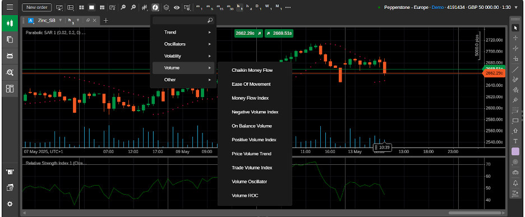Click the indicators function icon
Image resolution: width=525 pixels, height=217 pixels.
(155, 7)
